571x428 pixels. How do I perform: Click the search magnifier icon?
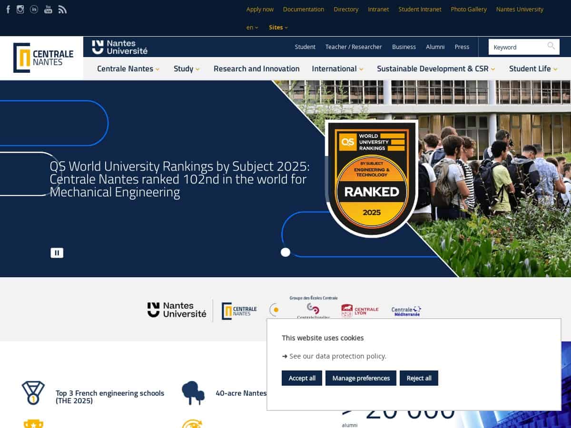(551, 46)
